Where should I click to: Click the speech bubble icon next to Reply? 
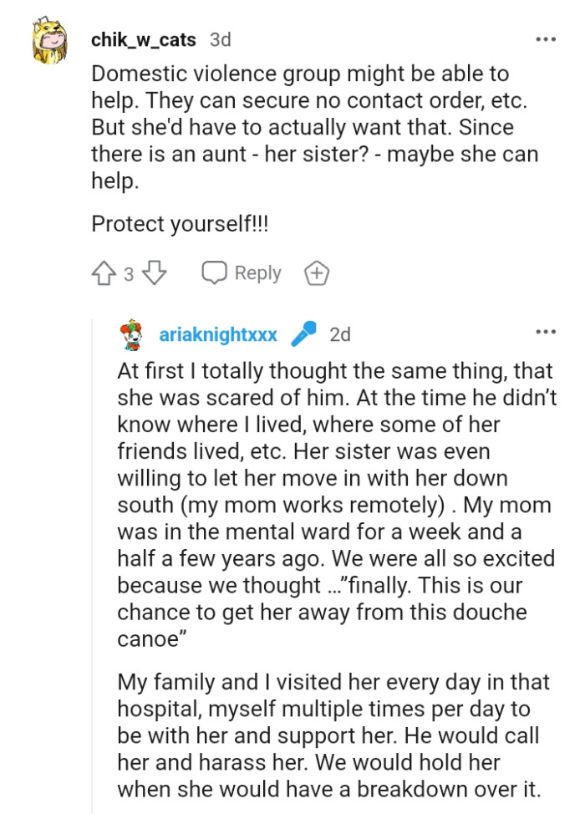click(x=216, y=272)
